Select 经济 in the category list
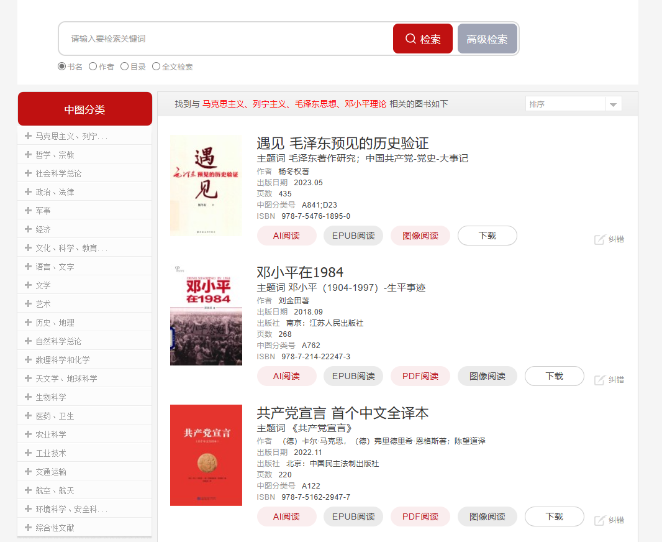Viewport: 662px width, 542px height. tap(43, 229)
